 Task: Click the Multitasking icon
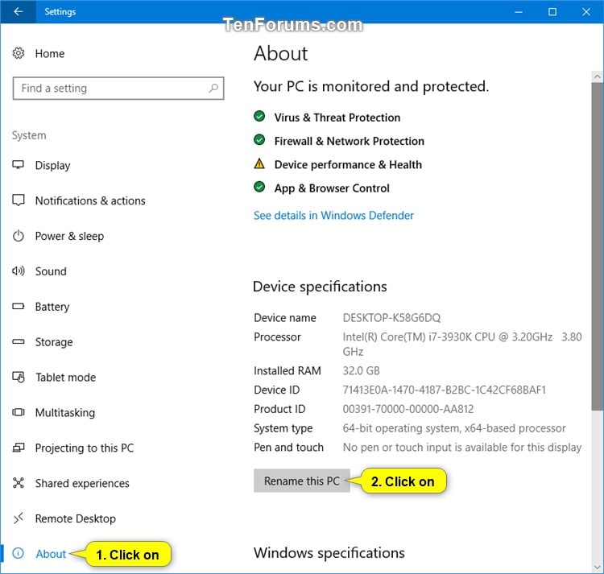(x=18, y=412)
